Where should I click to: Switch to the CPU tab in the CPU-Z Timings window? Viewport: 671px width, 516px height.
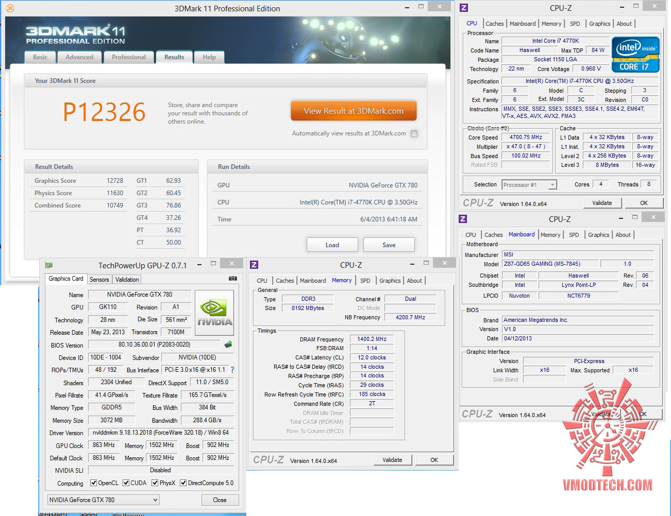[x=262, y=281]
